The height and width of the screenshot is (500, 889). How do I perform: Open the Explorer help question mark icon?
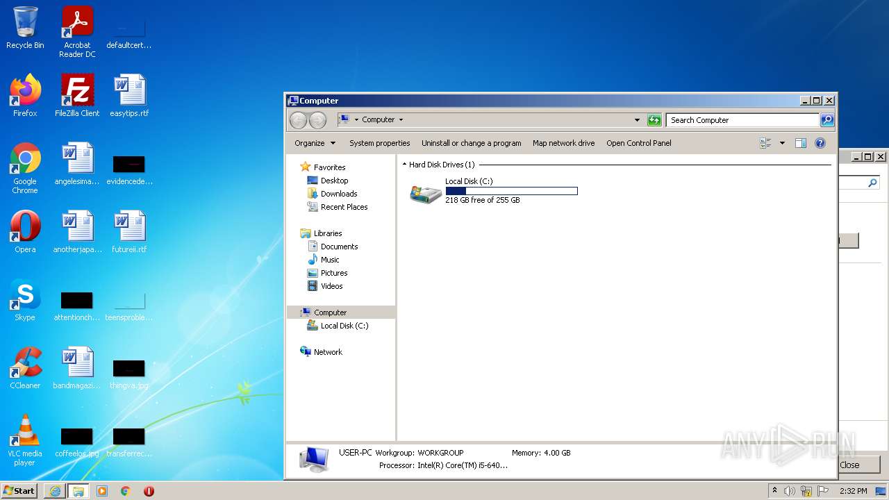(820, 143)
